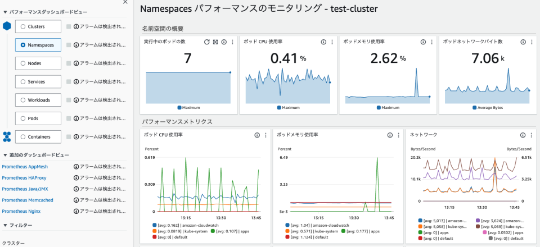Click the blue cluster hexagon icon
Screen dimensions: 540x247
7,26
